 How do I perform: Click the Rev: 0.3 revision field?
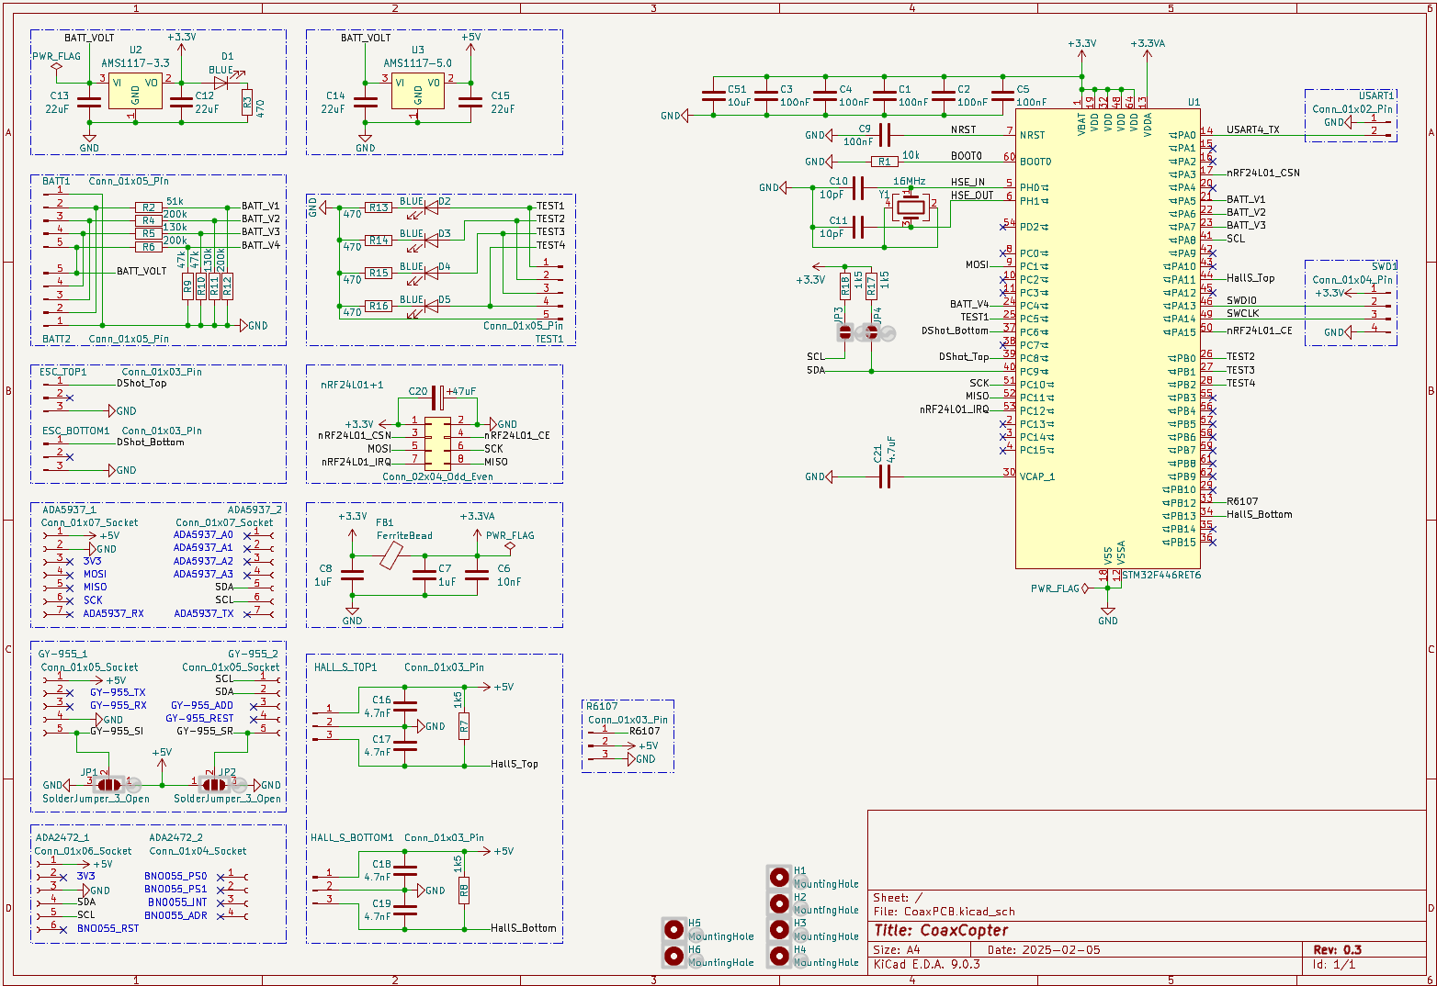click(x=1337, y=950)
